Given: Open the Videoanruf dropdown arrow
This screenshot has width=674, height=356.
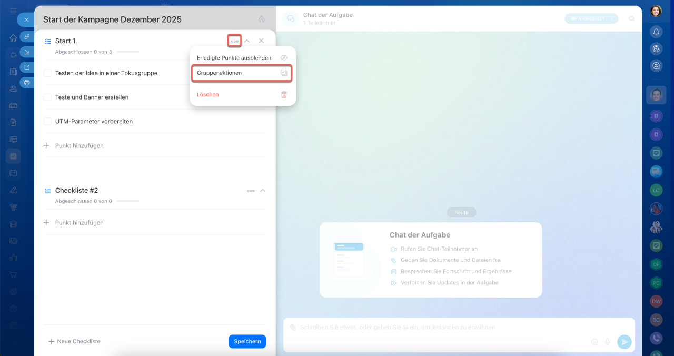Looking at the screenshot, I should point(612,18).
